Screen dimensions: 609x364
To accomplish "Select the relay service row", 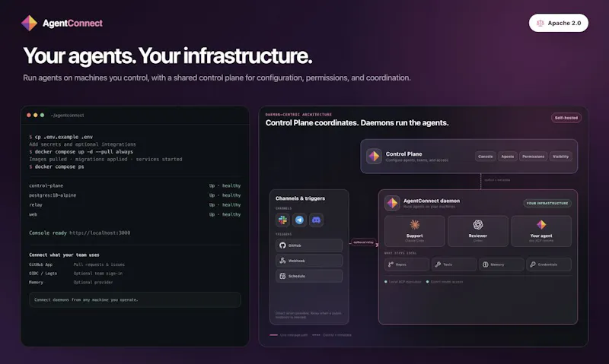I will [x=135, y=204].
